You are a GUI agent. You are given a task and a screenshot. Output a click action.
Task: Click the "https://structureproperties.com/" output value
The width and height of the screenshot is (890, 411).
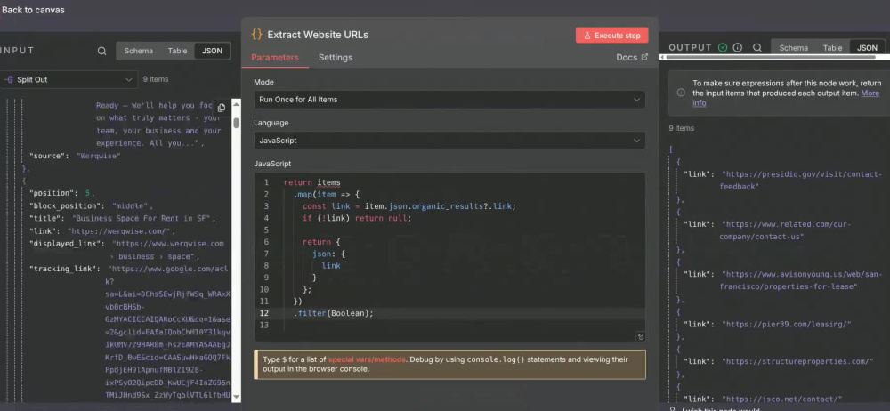pyautogui.click(x=797, y=361)
